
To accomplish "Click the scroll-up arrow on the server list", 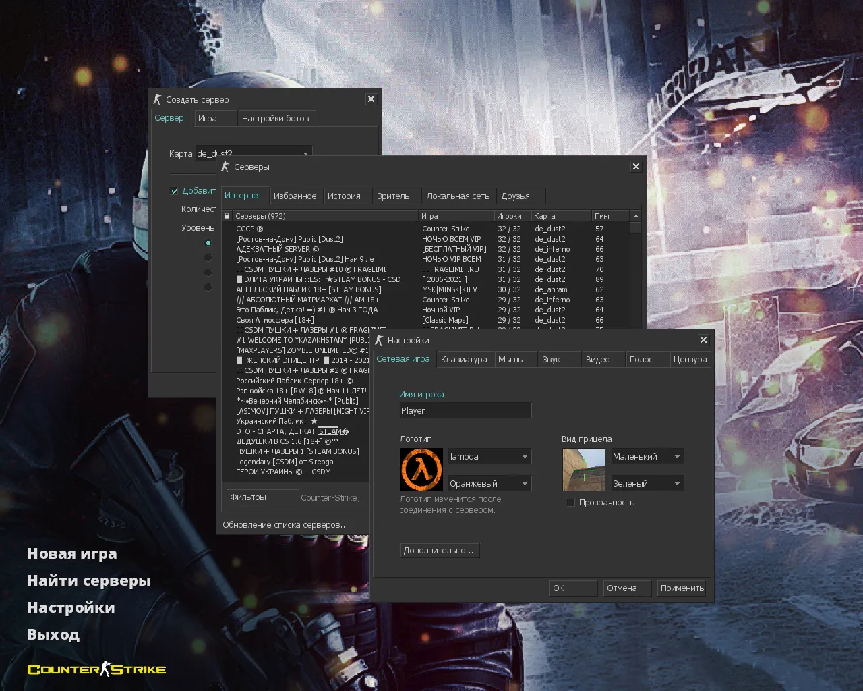I will click(x=634, y=215).
